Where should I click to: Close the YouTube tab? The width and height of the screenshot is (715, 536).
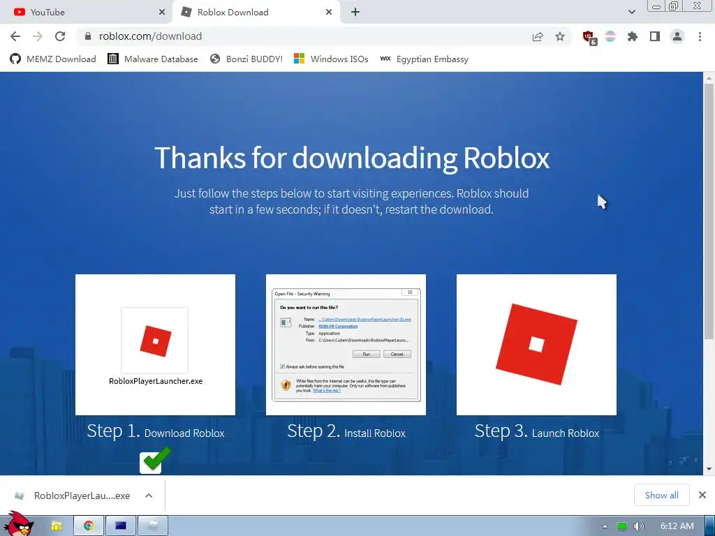click(x=162, y=13)
